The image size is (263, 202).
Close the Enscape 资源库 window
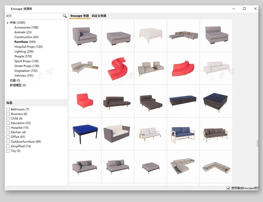255,9
